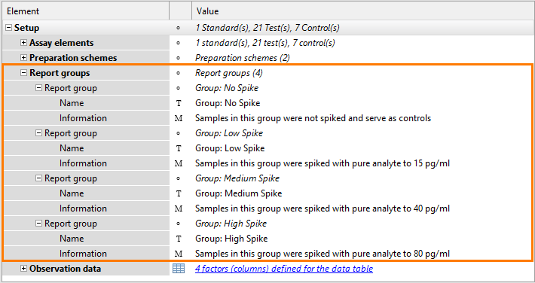Click the M icon for the 15 pg/ml information

click(x=179, y=163)
